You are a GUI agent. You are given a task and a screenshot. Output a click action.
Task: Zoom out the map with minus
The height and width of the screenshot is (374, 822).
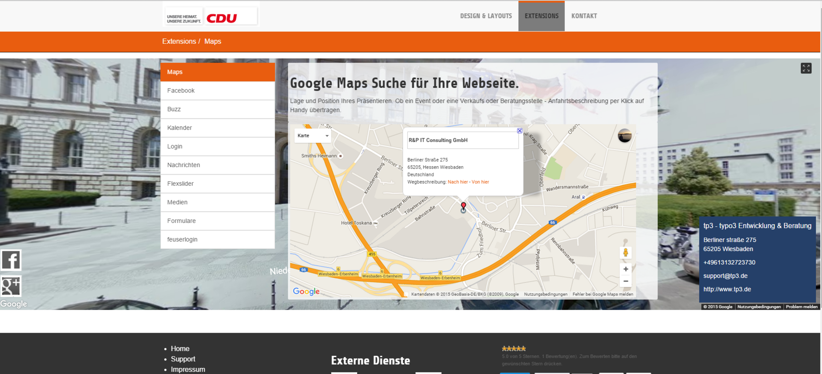[625, 281]
